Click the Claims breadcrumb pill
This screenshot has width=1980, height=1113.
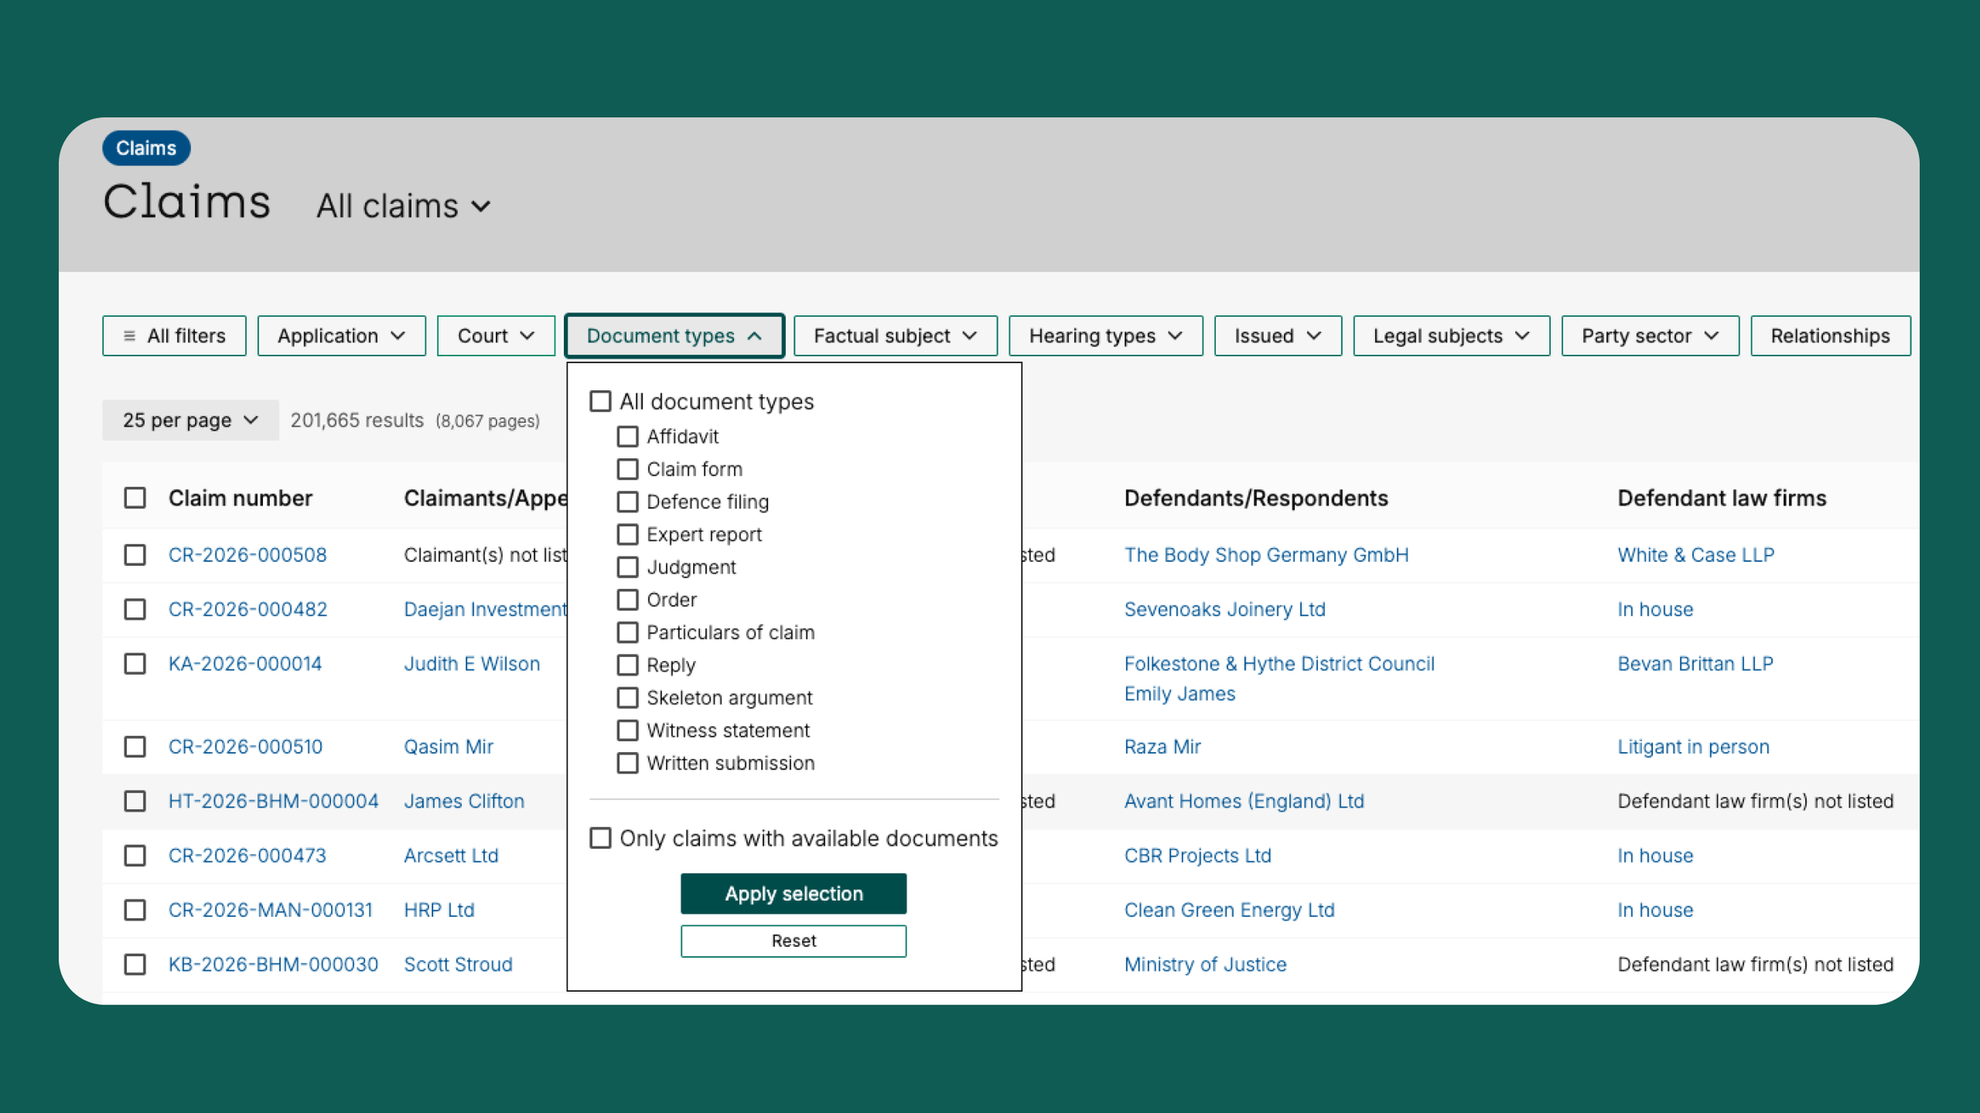coord(146,148)
